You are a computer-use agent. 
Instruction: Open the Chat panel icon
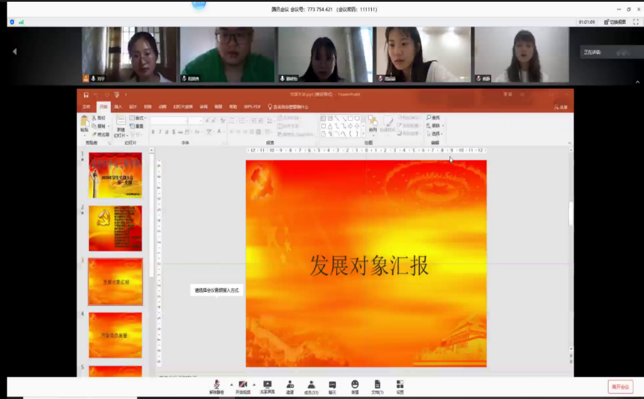[x=332, y=386]
